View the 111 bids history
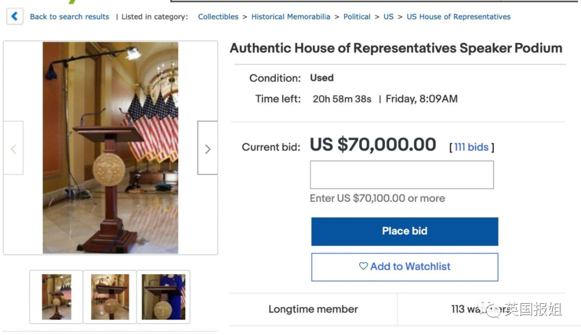 click(471, 147)
